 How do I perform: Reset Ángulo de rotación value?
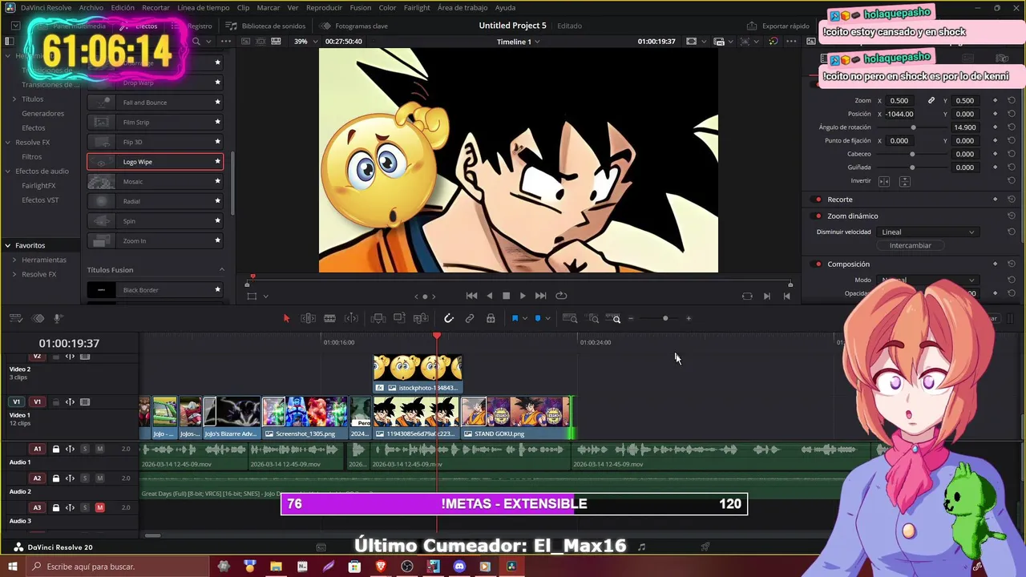[1012, 127]
